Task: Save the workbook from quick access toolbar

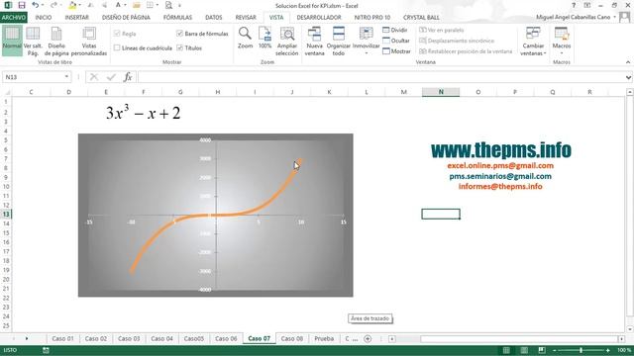Action: (x=22, y=5)
